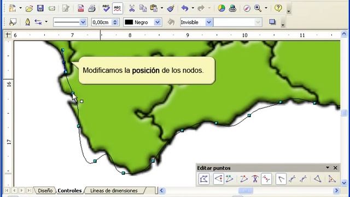
Task: Toggle the Convert to Curve button
Action: (x=266, y=179)
